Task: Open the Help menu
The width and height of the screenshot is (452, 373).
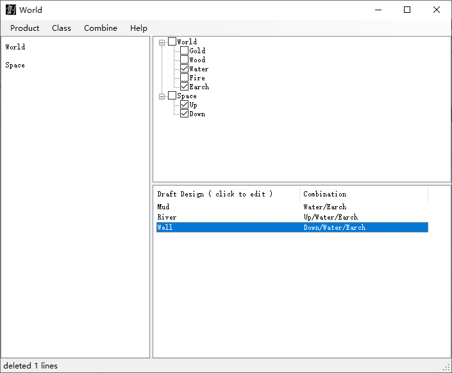Action: click(x=138, y=28)
